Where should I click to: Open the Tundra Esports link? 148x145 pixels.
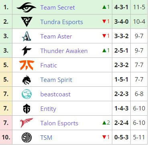(62, 22)
